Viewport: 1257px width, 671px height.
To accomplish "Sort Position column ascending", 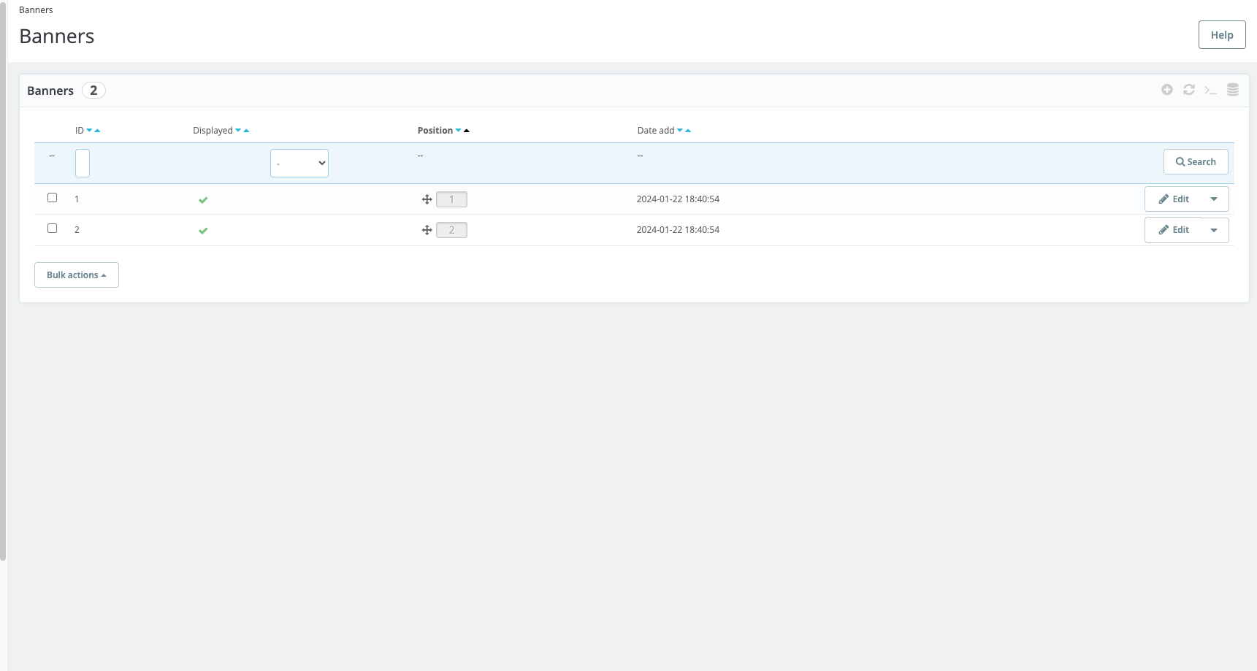I will [x=467, y=131].
